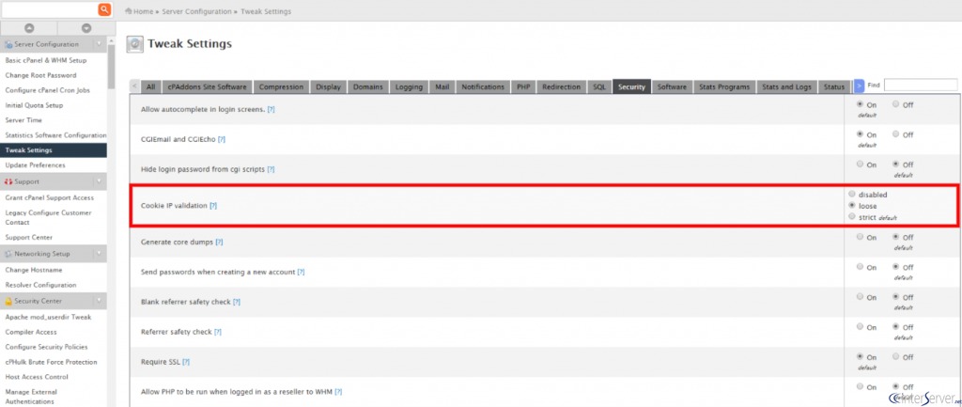Switch to the All tab
The width and height of the screenshot is (962, 407).
(x=151, y=87)
